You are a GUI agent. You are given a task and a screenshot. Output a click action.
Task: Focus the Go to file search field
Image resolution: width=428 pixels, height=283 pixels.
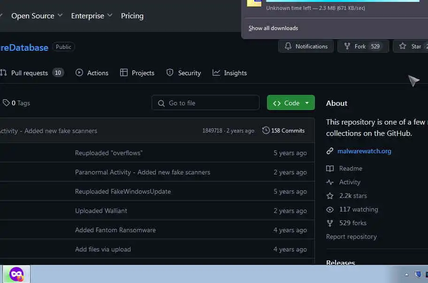coord(206,103)
